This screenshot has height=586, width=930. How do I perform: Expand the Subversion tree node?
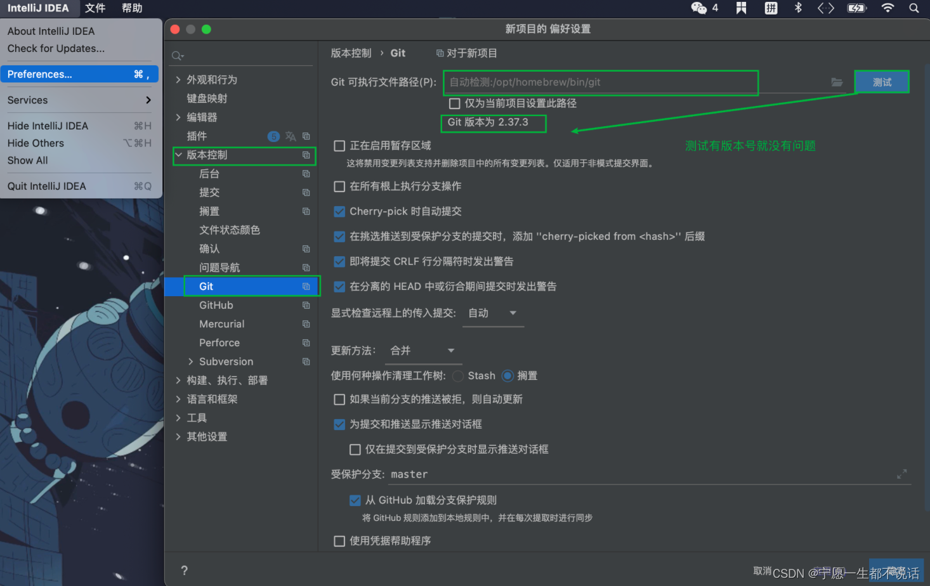pyautogui.click(x=191, y=361)
